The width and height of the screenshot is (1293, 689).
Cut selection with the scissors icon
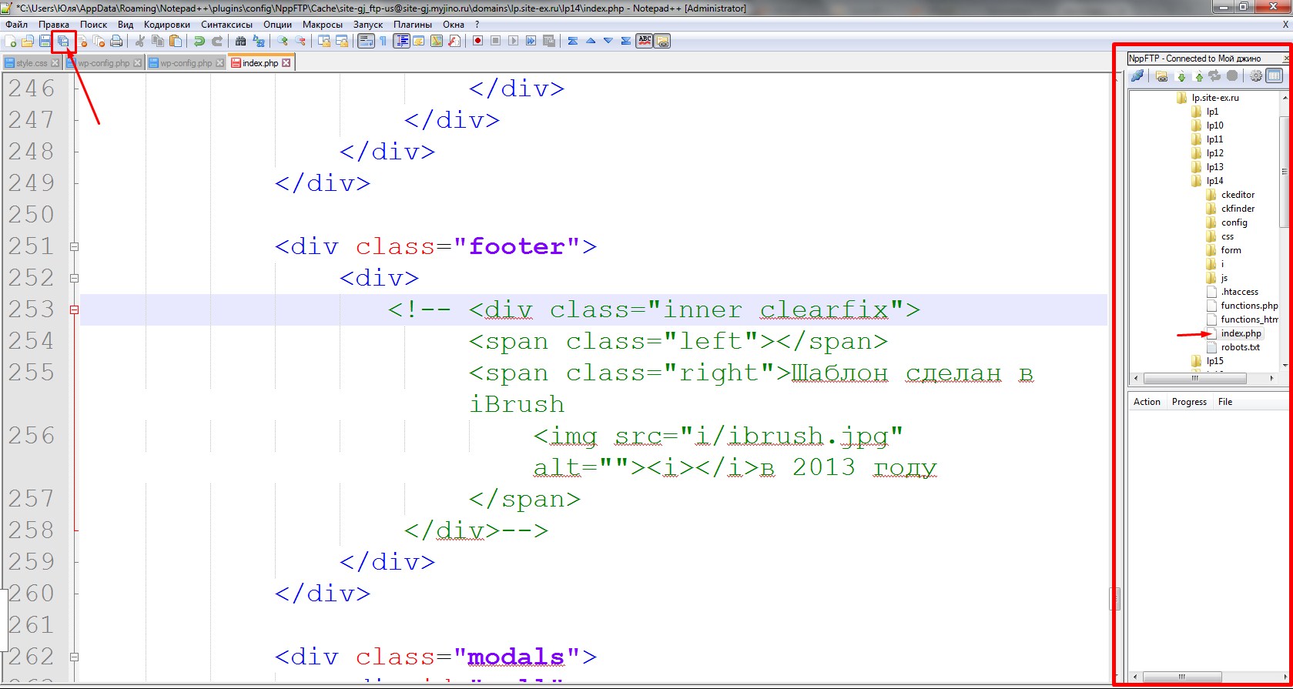click(140, 41)
